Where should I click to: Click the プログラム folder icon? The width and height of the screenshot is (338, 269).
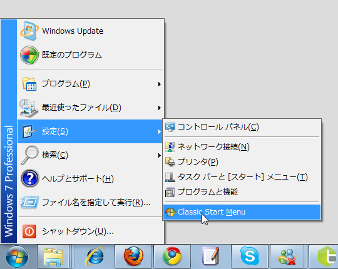pos(29,84)
